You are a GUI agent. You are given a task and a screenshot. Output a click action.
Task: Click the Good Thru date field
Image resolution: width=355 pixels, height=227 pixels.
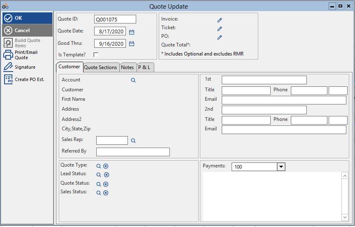110,44
